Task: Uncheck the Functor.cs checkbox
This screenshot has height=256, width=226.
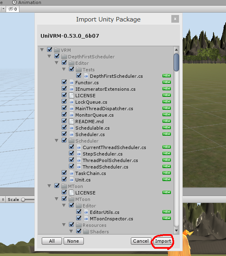Action: (64, 82)
